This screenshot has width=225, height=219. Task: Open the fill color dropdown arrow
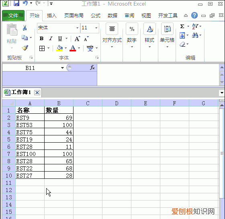(x=66, y=48)
